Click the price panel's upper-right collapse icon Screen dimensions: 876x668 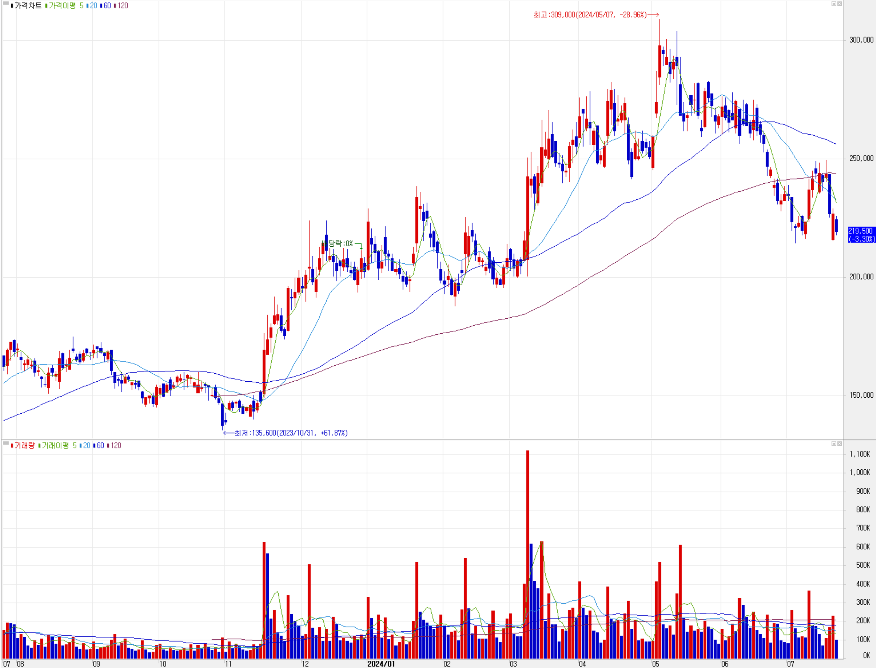tap(833, 3)
